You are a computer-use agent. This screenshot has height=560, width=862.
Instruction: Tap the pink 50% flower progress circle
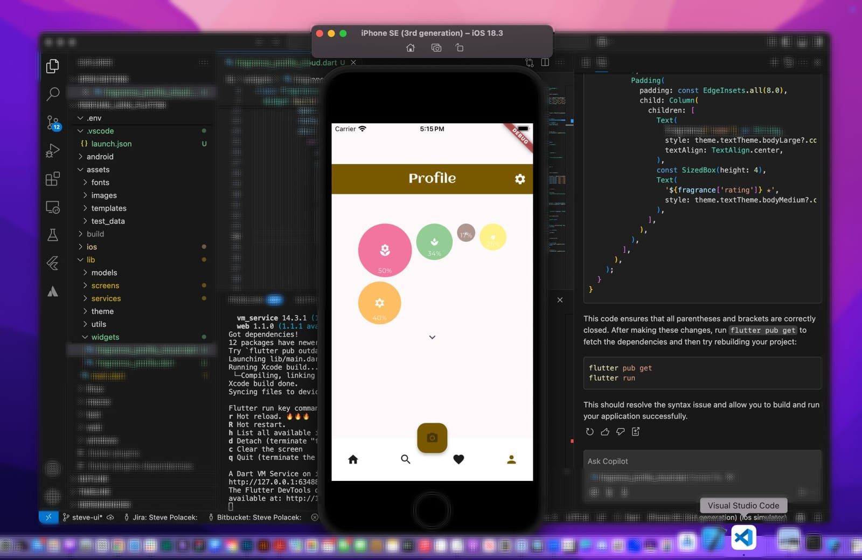(384, 250)
